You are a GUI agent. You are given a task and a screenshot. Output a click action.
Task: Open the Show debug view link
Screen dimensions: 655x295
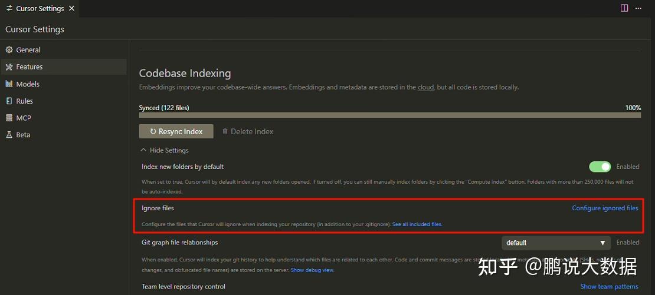[x=312, y=270]
